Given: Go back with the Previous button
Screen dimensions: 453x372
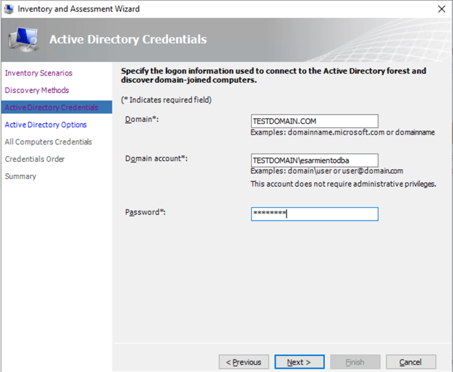Looking at the screenshot, I should (244, 362).
